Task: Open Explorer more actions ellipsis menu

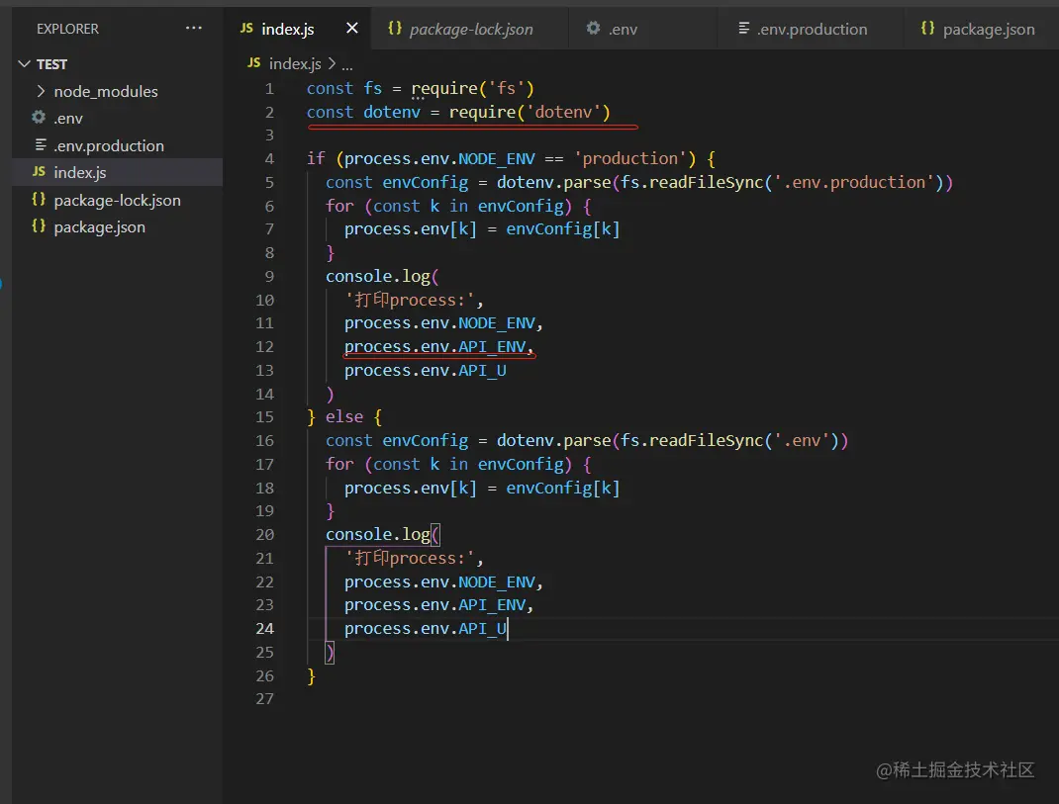Action: [194, 29]
